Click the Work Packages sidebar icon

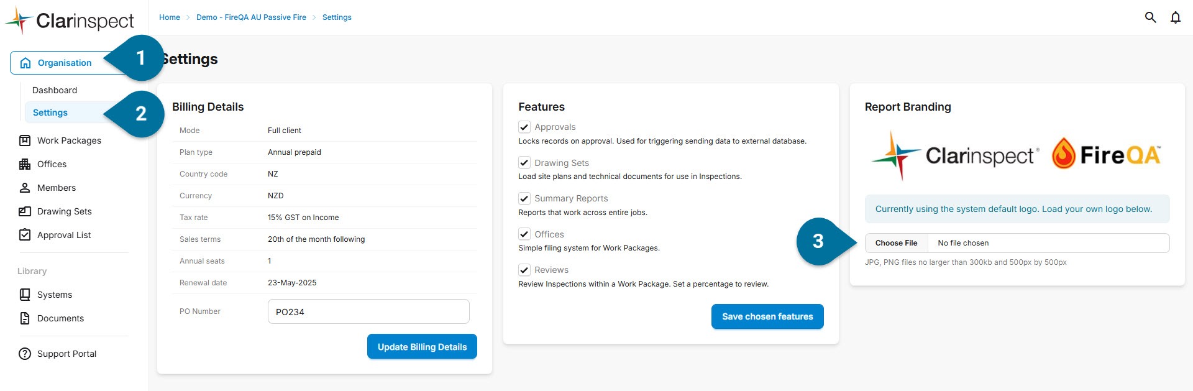[x=25, y=140]
